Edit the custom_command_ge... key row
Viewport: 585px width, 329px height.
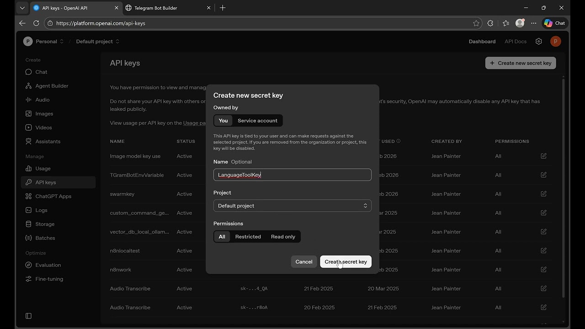[x=543, y=213]
